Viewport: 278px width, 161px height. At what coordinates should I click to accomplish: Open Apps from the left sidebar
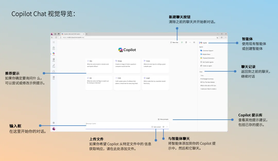[x=54, y=78]
